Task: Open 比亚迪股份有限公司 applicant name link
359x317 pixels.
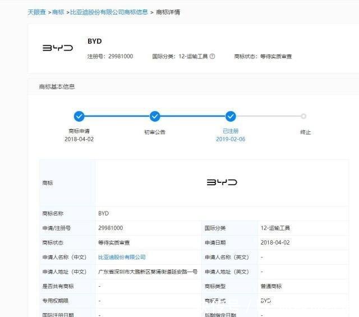Action: point(122,257)
